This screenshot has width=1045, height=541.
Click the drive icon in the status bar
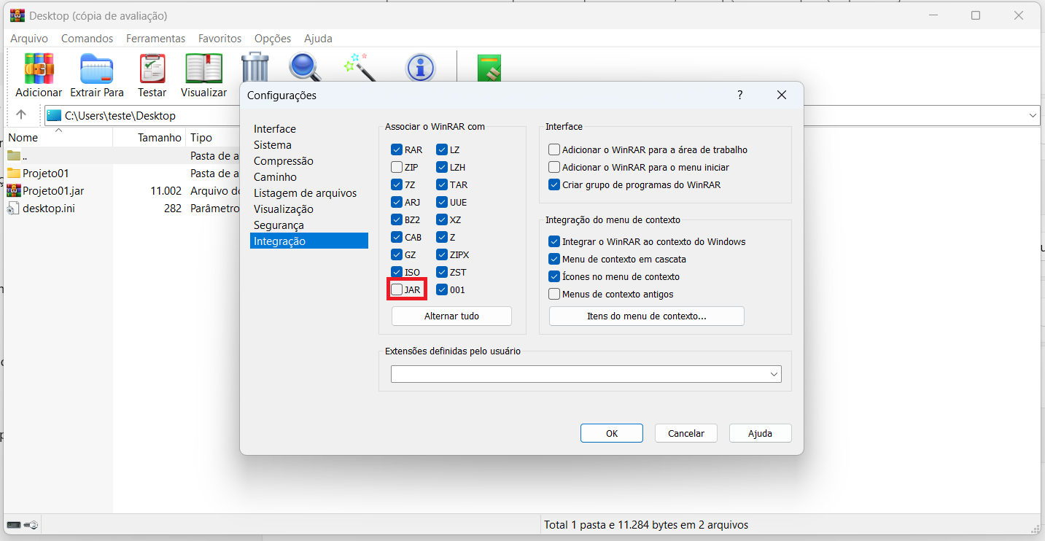tap(14, 525)
